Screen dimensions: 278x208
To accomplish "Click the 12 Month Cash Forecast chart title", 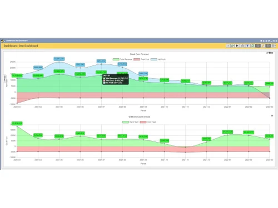I will [x=140, y=117].
